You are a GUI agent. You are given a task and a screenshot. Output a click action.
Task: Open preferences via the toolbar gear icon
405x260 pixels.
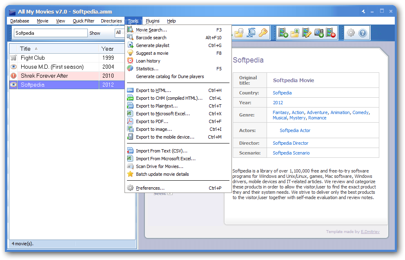(x=351, y=33)
